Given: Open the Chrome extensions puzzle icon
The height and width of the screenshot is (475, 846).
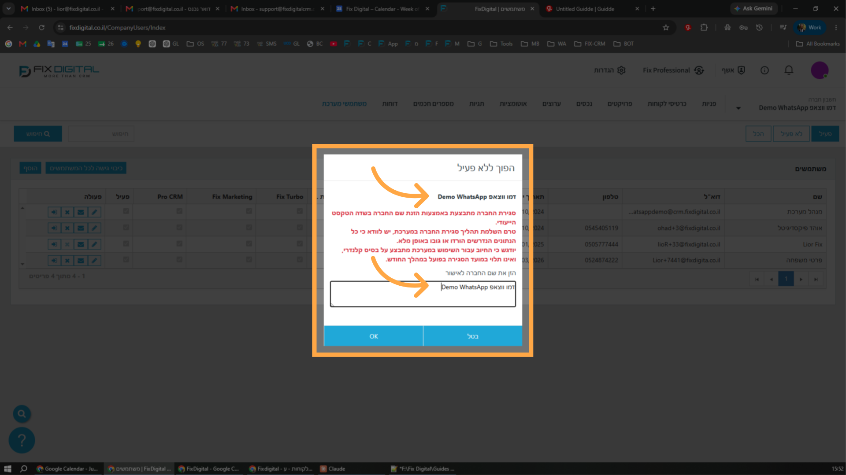Looking at the screenshot, I should 704,28.
